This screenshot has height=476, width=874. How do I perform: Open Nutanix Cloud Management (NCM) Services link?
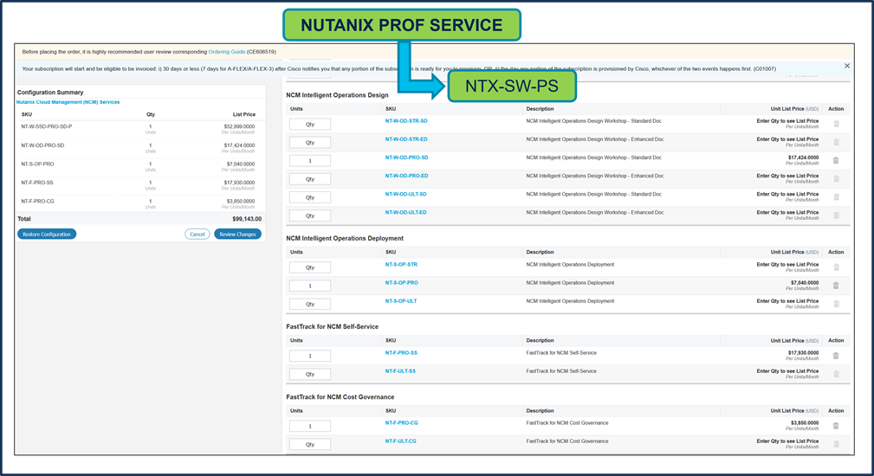tap(68, 102)
